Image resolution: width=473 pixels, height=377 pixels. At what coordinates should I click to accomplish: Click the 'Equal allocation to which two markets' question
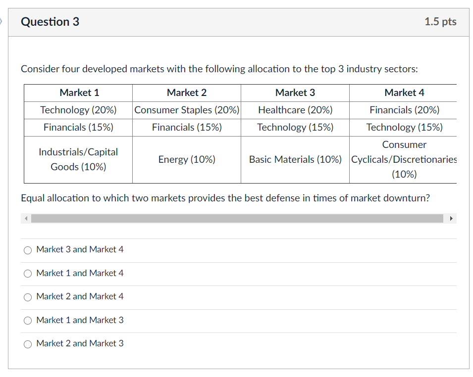(x=225, y=198)
